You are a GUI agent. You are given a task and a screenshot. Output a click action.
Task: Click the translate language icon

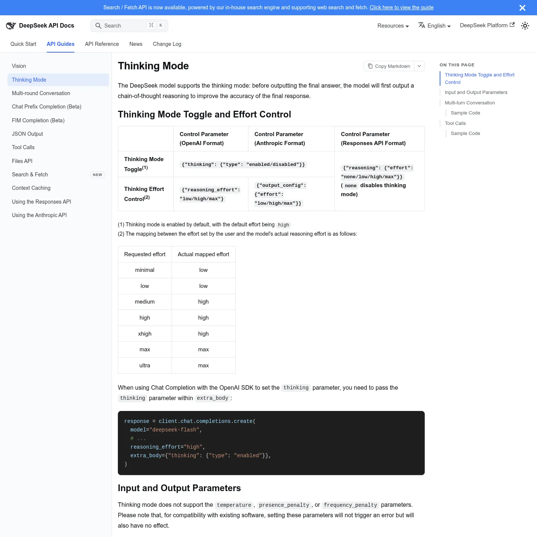tap(422, 25)
